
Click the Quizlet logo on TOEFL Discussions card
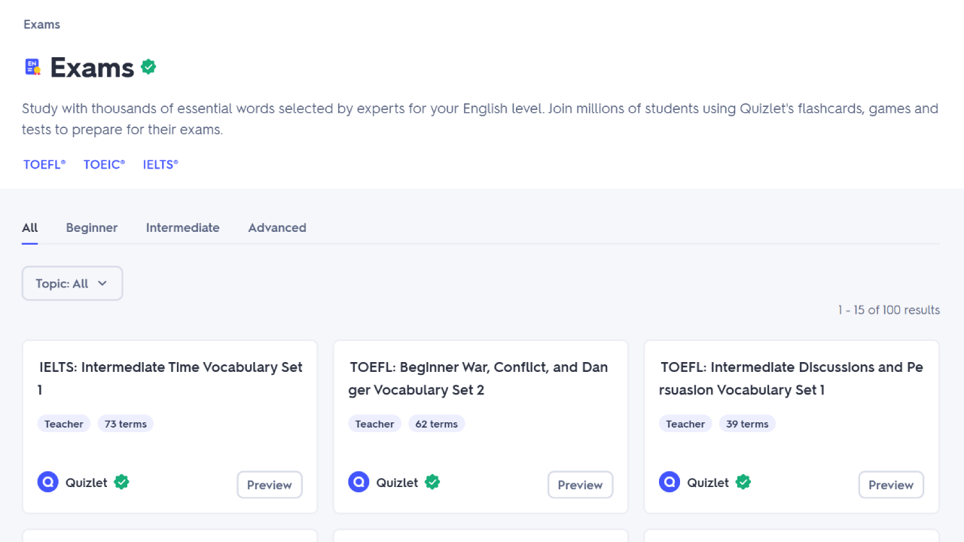click(x=670, y=482)
